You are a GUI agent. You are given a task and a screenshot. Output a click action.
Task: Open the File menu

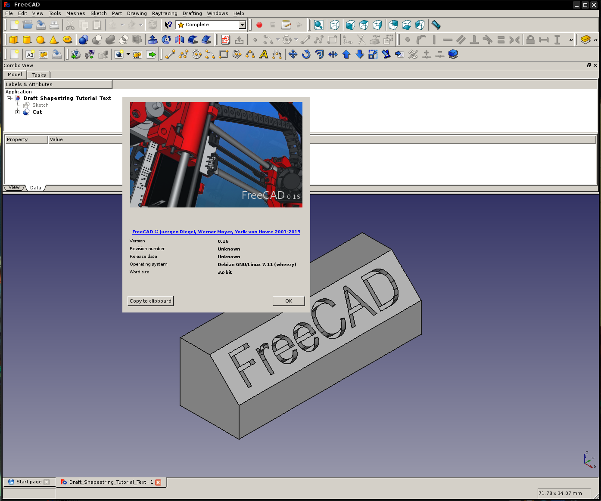pyautogui.click(x=9, y=13)
